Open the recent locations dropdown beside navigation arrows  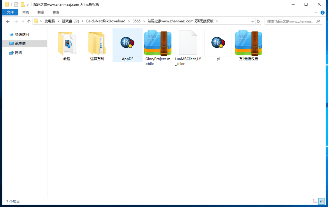click(23, 21)
